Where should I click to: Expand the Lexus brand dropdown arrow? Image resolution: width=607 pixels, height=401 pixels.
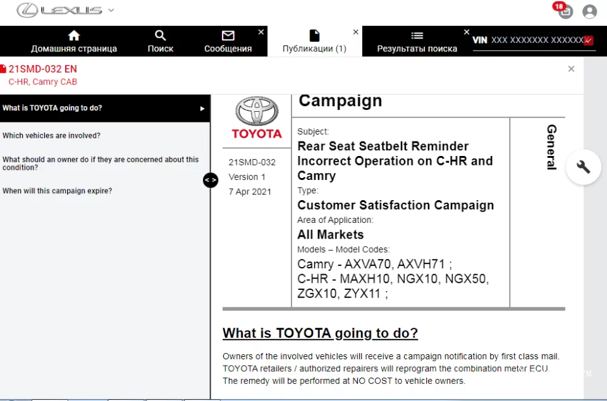[111, 11]
